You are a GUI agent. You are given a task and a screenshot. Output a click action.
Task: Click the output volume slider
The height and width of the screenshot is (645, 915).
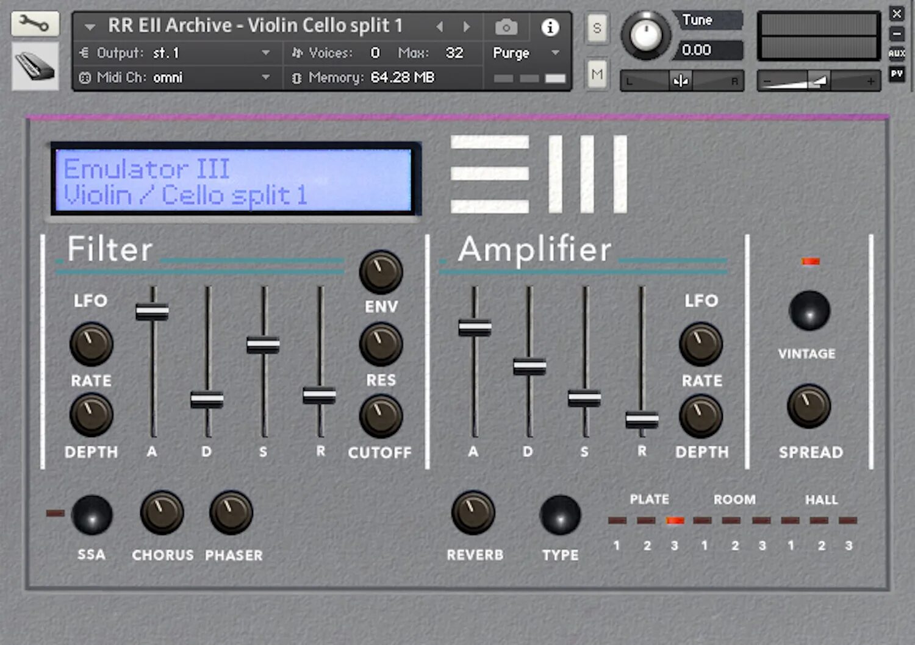pos(819,80)
